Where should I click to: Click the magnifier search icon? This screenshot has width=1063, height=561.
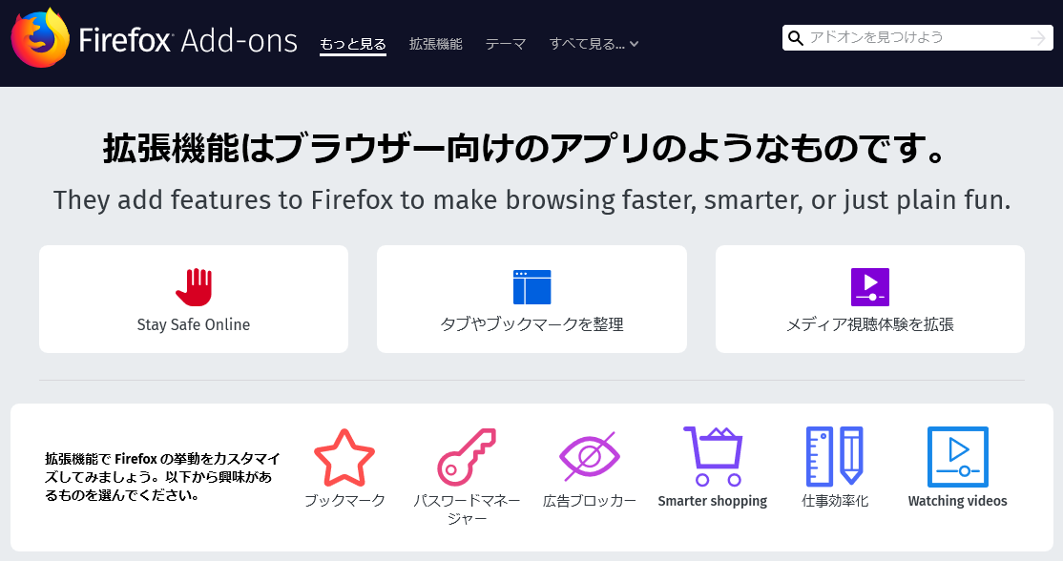796,38
